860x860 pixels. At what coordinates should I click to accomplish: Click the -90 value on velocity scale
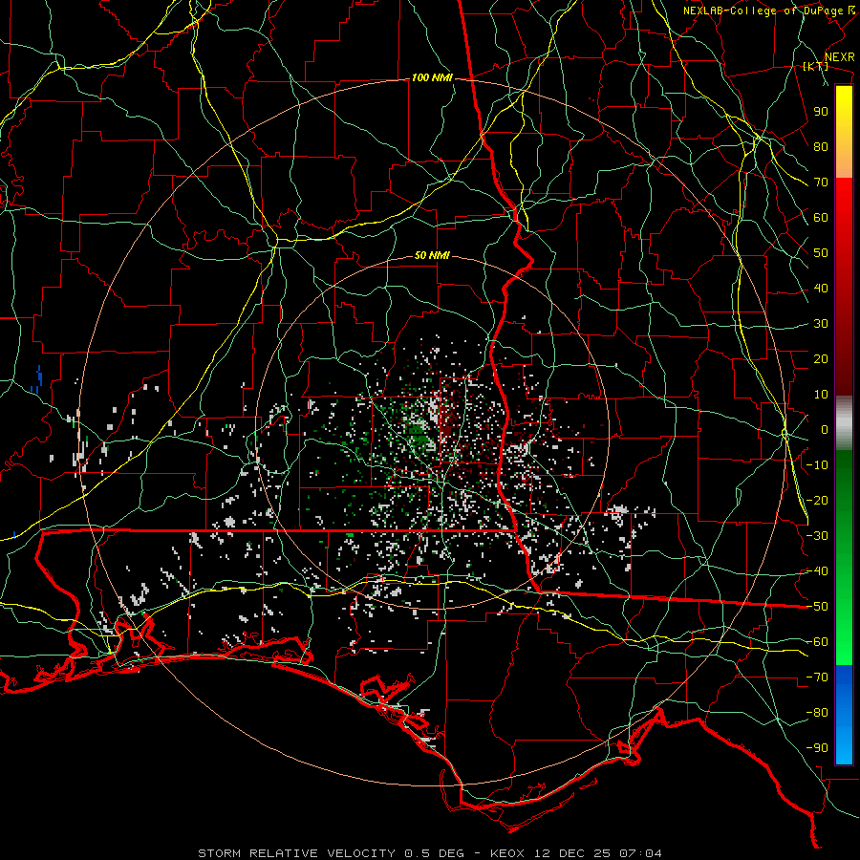817,748
